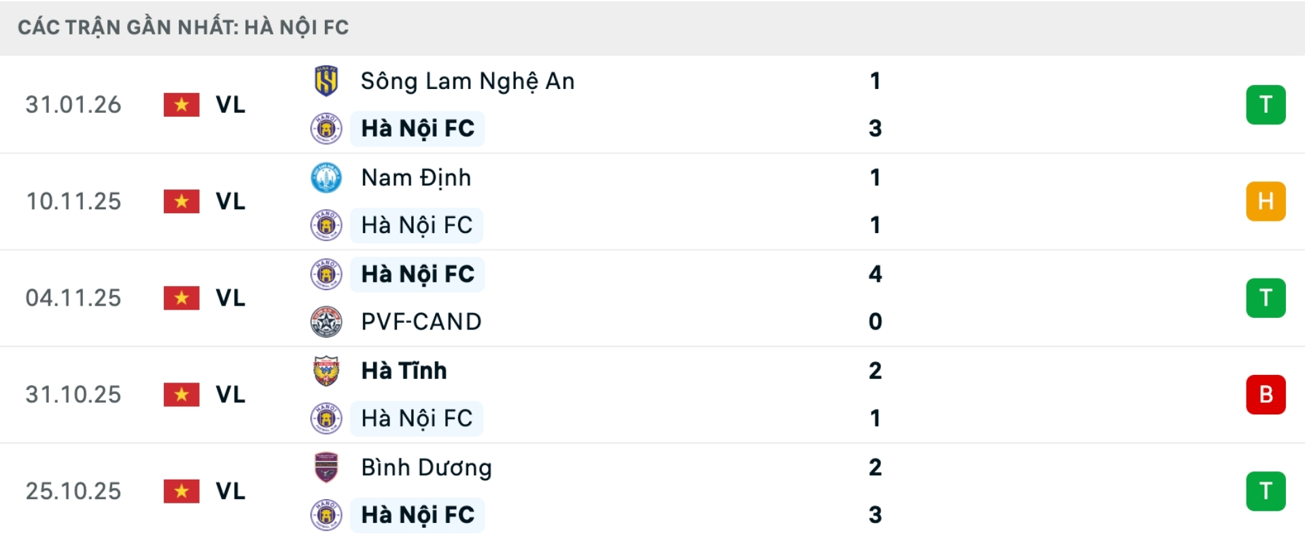Viewport: 1305px width, 538px height.
Task: Open the Sông Lam Nghệ An team link
Action: (467, 82)
